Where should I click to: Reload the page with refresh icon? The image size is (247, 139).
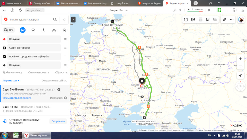pyautogui.click(x=20, y=10)
